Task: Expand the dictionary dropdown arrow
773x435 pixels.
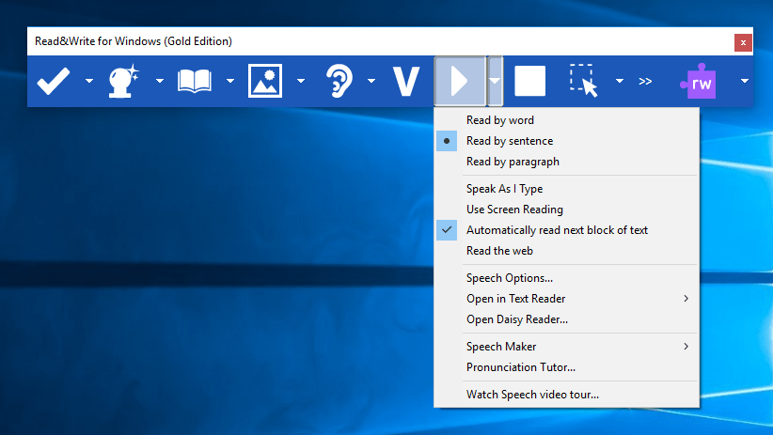Action: pos(230,81)
